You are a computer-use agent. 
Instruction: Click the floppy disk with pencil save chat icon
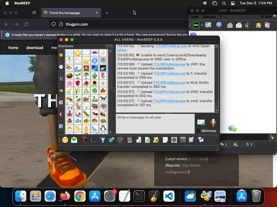tap(192, 140)
